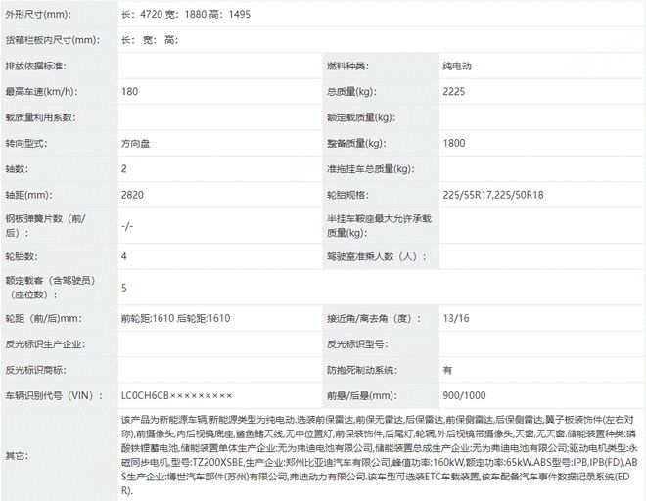The image size is (646, 501).
Task: Click the 反光标识生产企业 label
Action: 45,344
